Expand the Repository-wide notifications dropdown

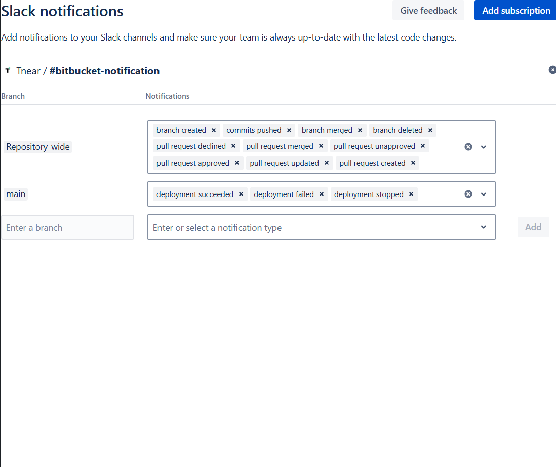484,147
